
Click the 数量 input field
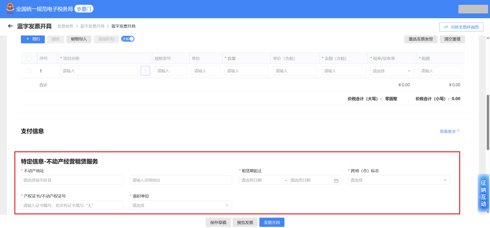click(x=246, y=71)
